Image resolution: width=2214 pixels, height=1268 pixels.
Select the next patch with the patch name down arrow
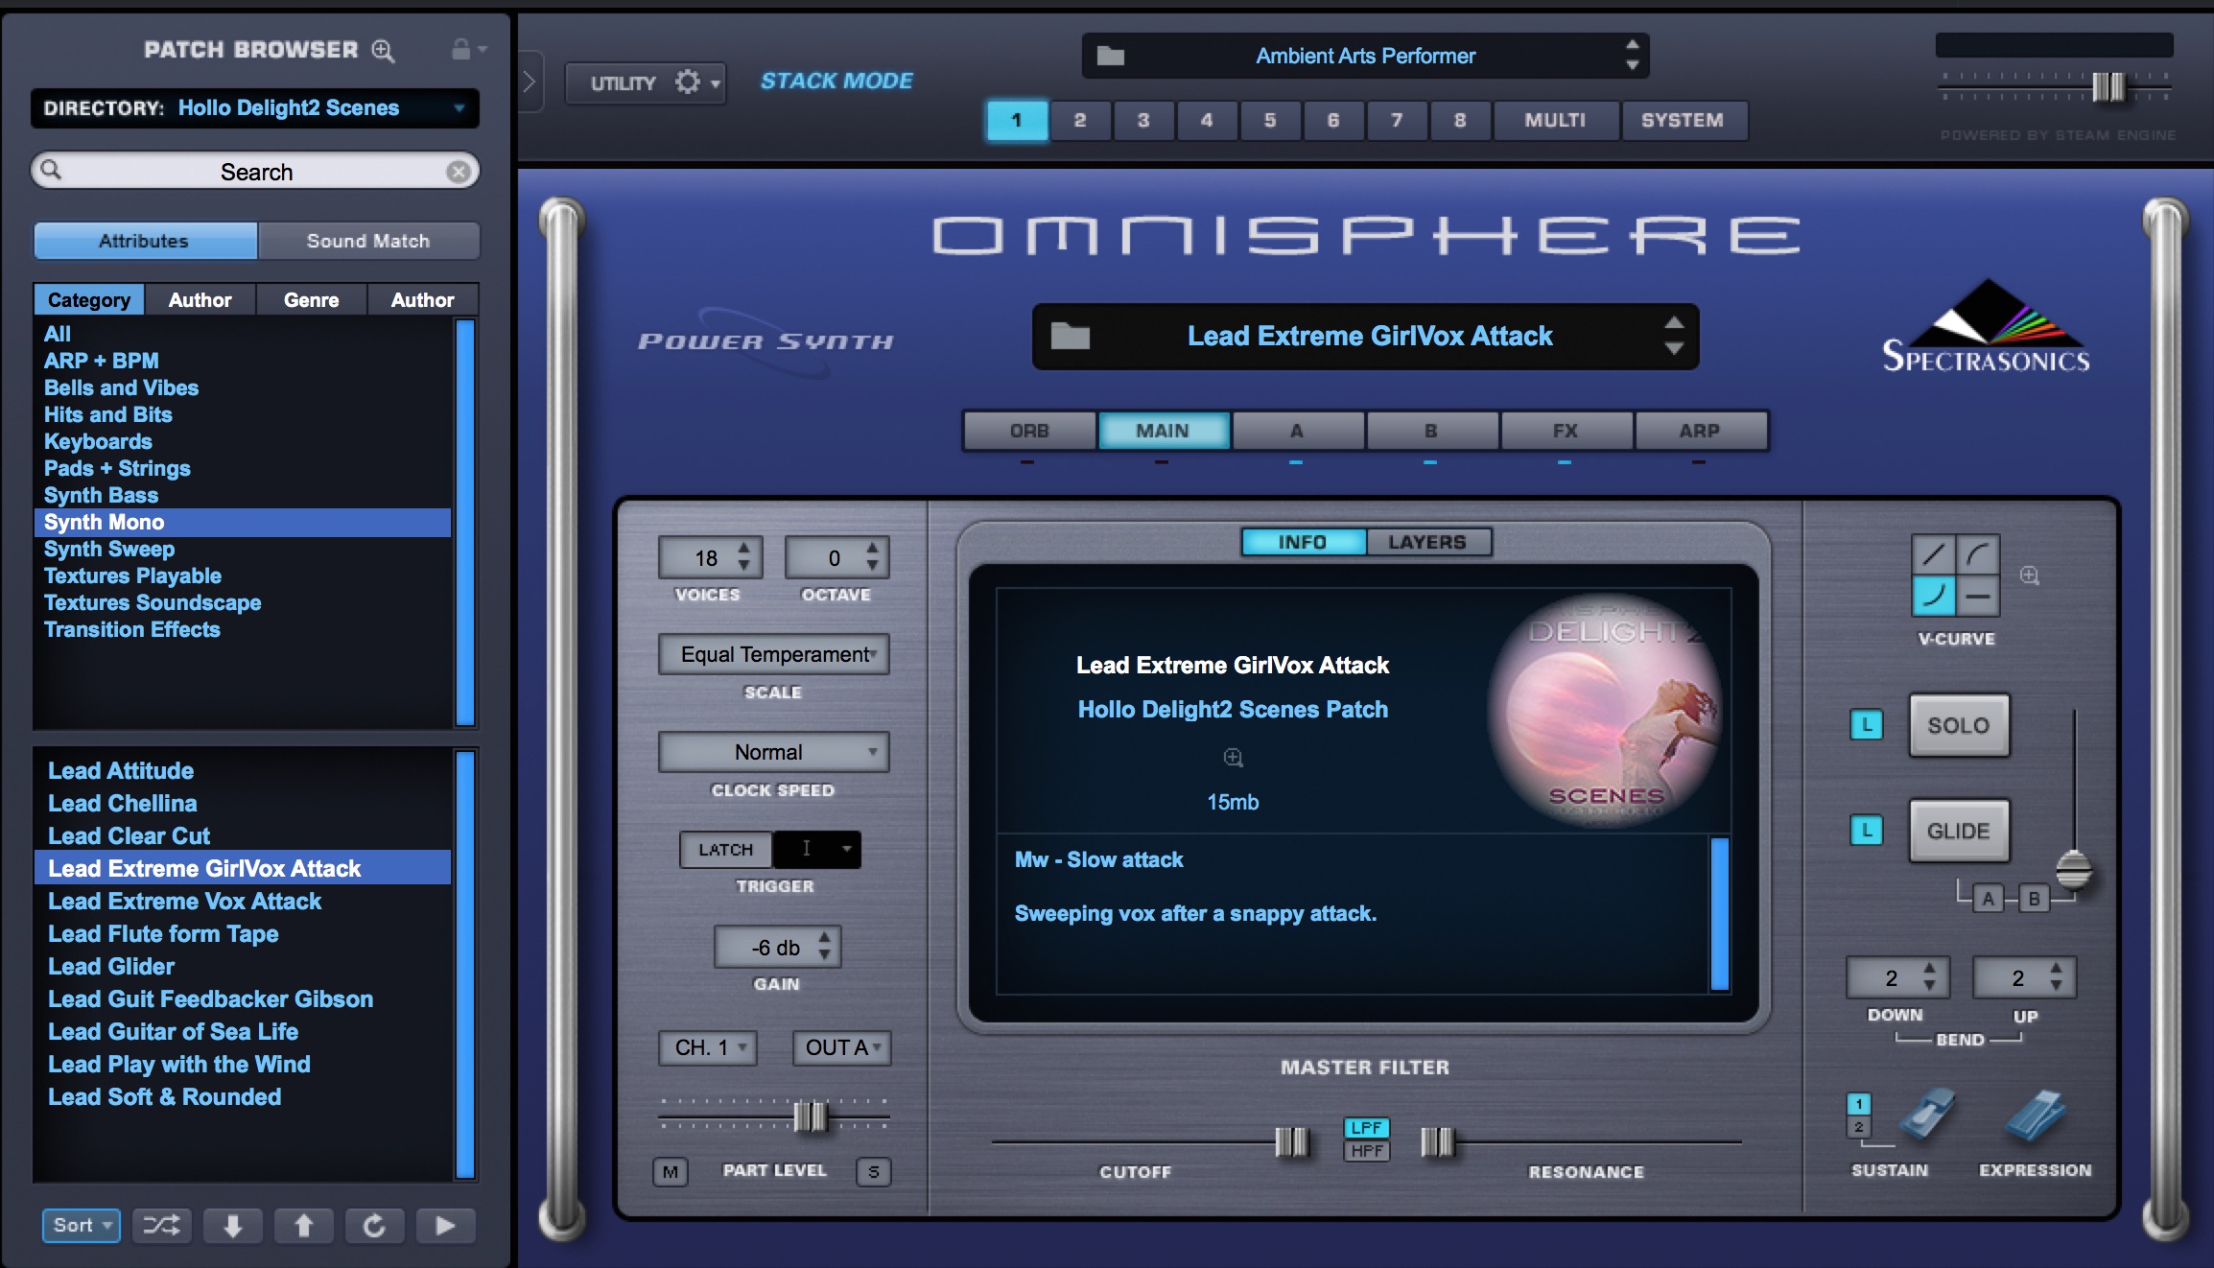[1674, 349]
